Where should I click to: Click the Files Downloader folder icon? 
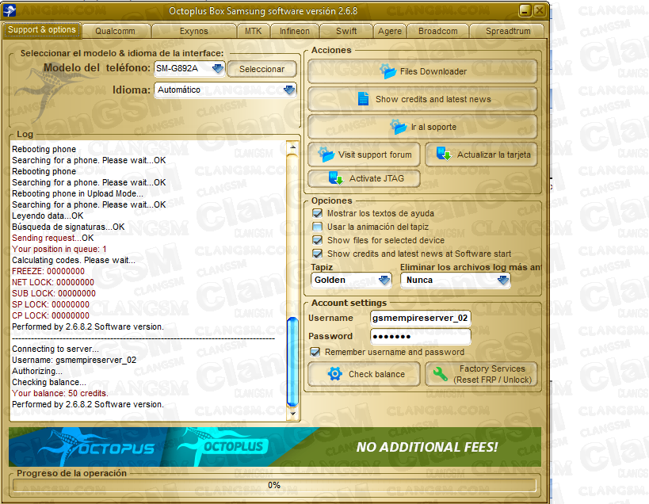[388, 71]
